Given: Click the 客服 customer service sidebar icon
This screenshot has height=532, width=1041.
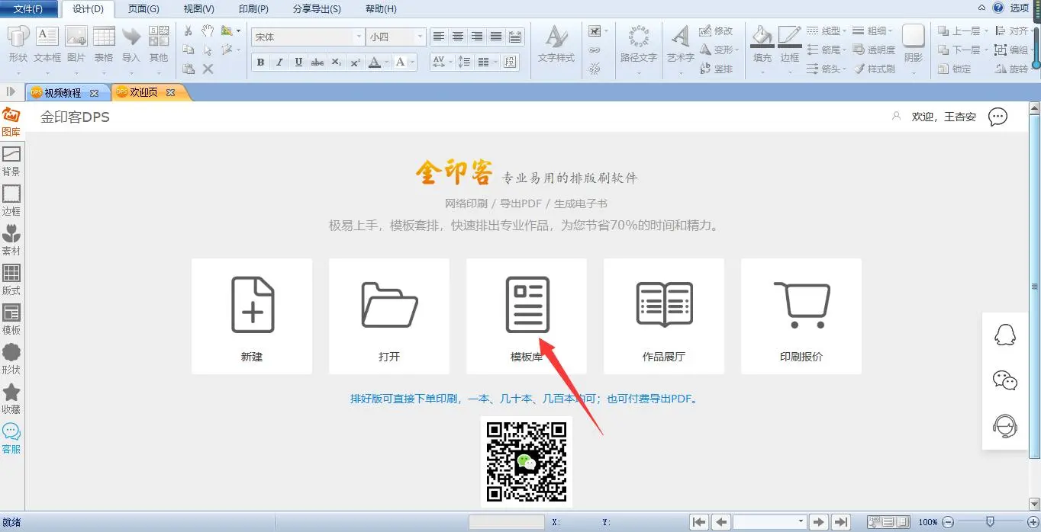Looking at the screenshot, I should point(11,438).
